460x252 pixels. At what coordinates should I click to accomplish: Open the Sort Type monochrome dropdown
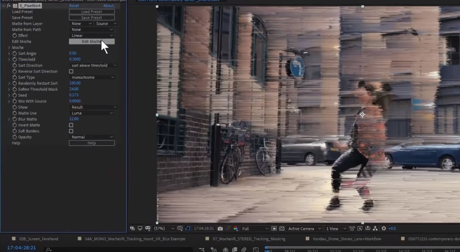click(92, 77)
